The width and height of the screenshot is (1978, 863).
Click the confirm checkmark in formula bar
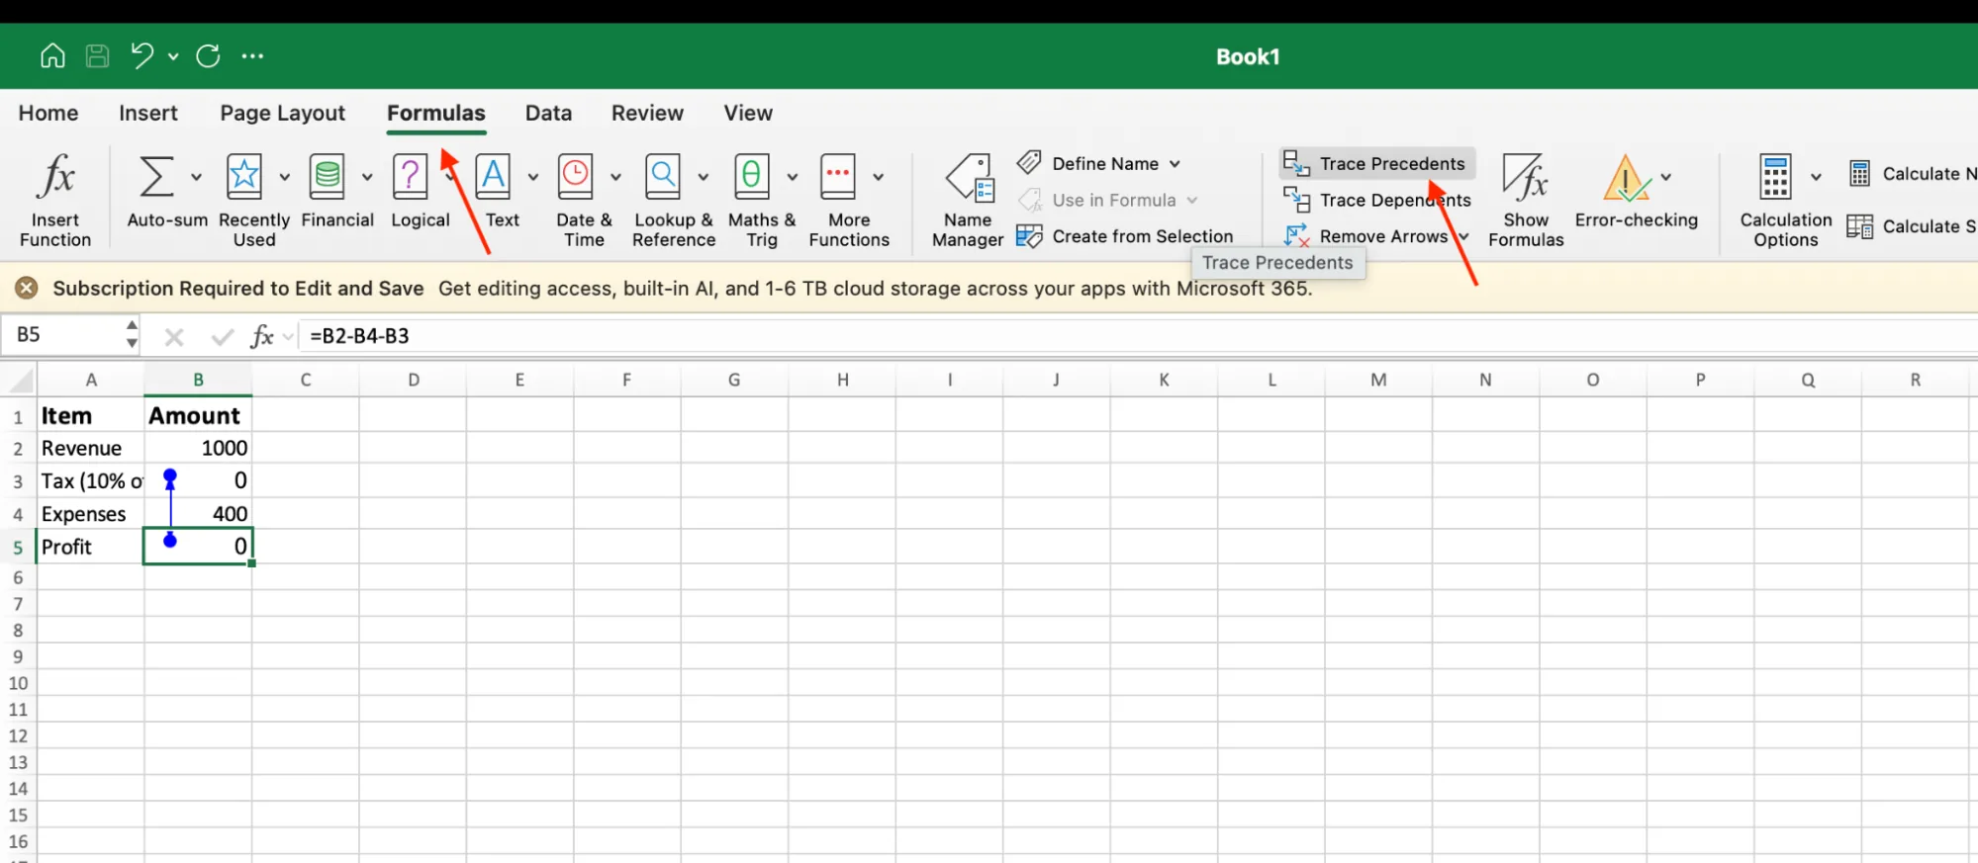click(223, 337)
